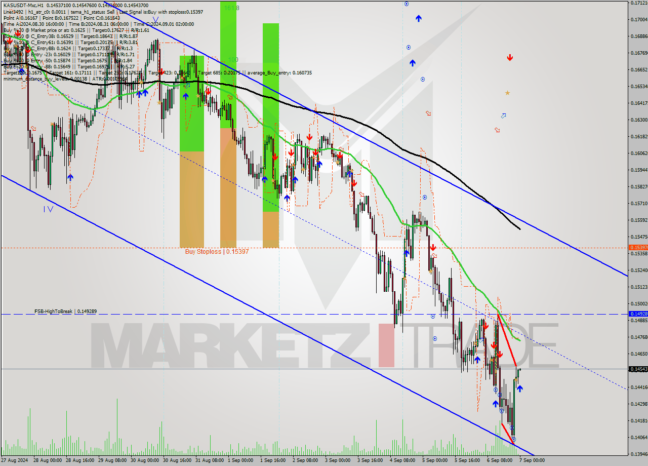648x466 pixels.
Task: Click the '6 Sep 08:00' time axis label
Action: click(x=500, y=460)
